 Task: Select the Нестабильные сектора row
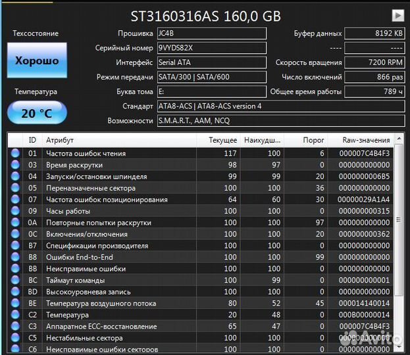[x=201, y=338]
